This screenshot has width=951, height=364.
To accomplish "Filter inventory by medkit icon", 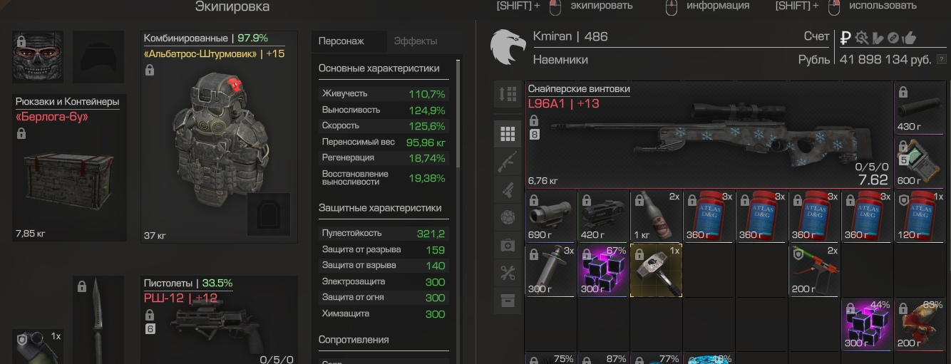I will point(508,245).
